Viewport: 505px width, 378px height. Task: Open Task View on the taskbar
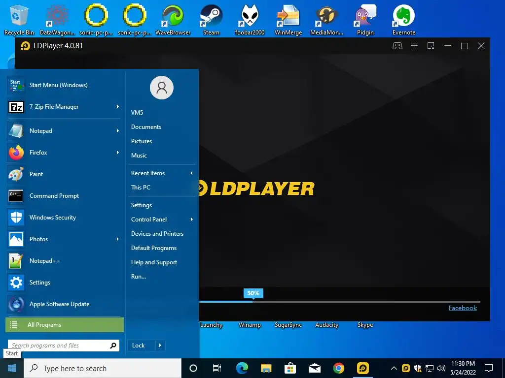coord(217,368)
